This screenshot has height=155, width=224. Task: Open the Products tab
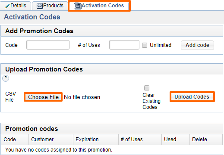click(x=50, y=6)
